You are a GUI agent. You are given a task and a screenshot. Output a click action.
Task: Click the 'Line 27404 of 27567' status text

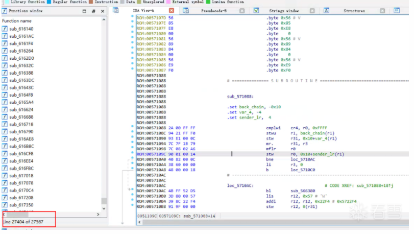click(23, 222)
